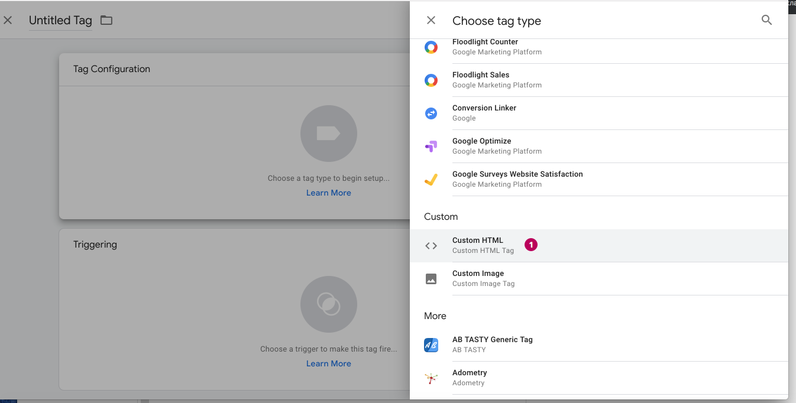
Task: Select Adometry tag type
Action: (x=599, y=378)
